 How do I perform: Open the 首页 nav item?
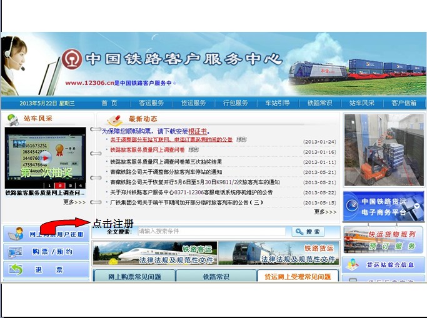(109, 103)
